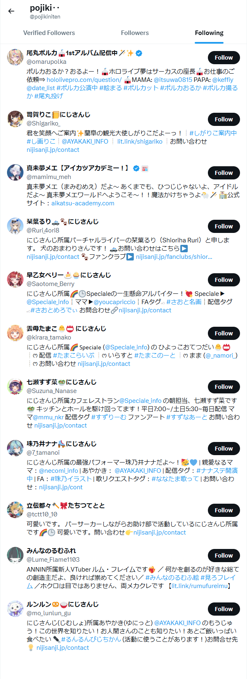The image size is (247, 679).
Task: Open the aikatsu-academy.com link
Action: (83, 203)
